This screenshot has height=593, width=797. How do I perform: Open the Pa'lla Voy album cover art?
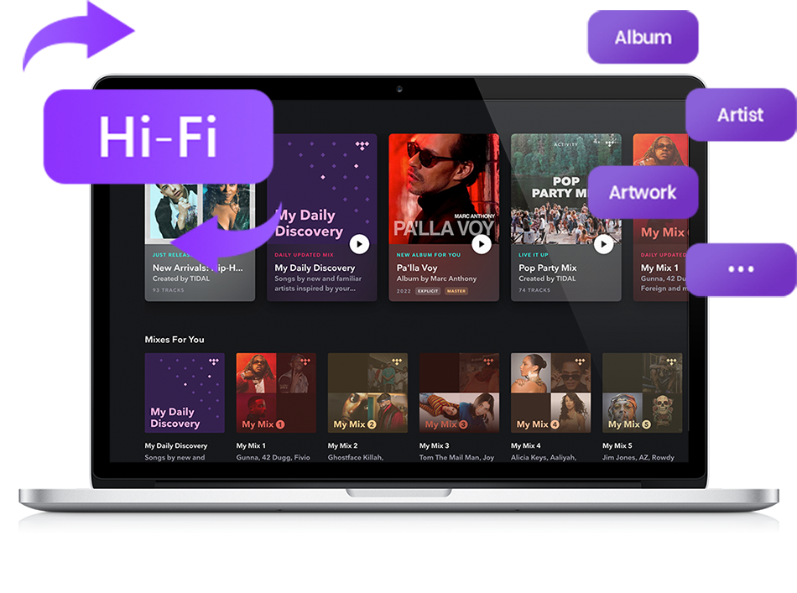tap(444, 189)
